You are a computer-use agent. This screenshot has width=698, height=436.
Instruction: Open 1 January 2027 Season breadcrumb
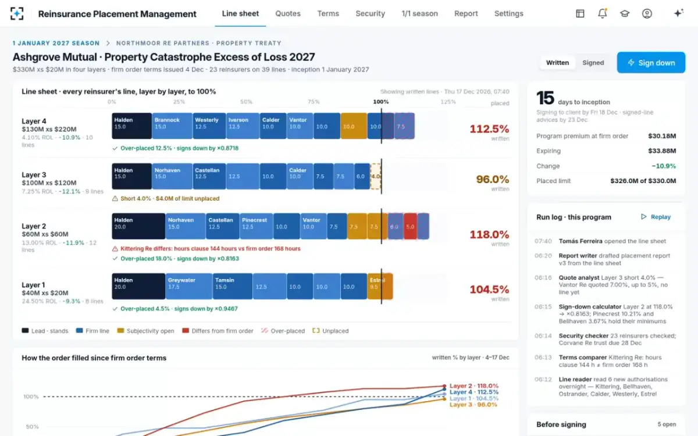click(x=56, y=43)
